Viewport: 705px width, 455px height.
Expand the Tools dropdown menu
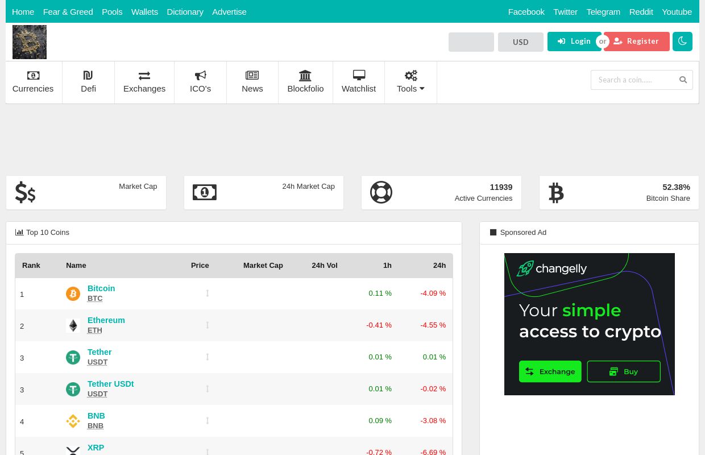tap(410, 82)
